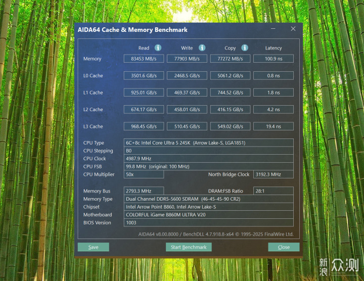This screenshot has width=364, height=281.
Task: Click the Save button
Action: pyautogui.click(x=94, y=247)
